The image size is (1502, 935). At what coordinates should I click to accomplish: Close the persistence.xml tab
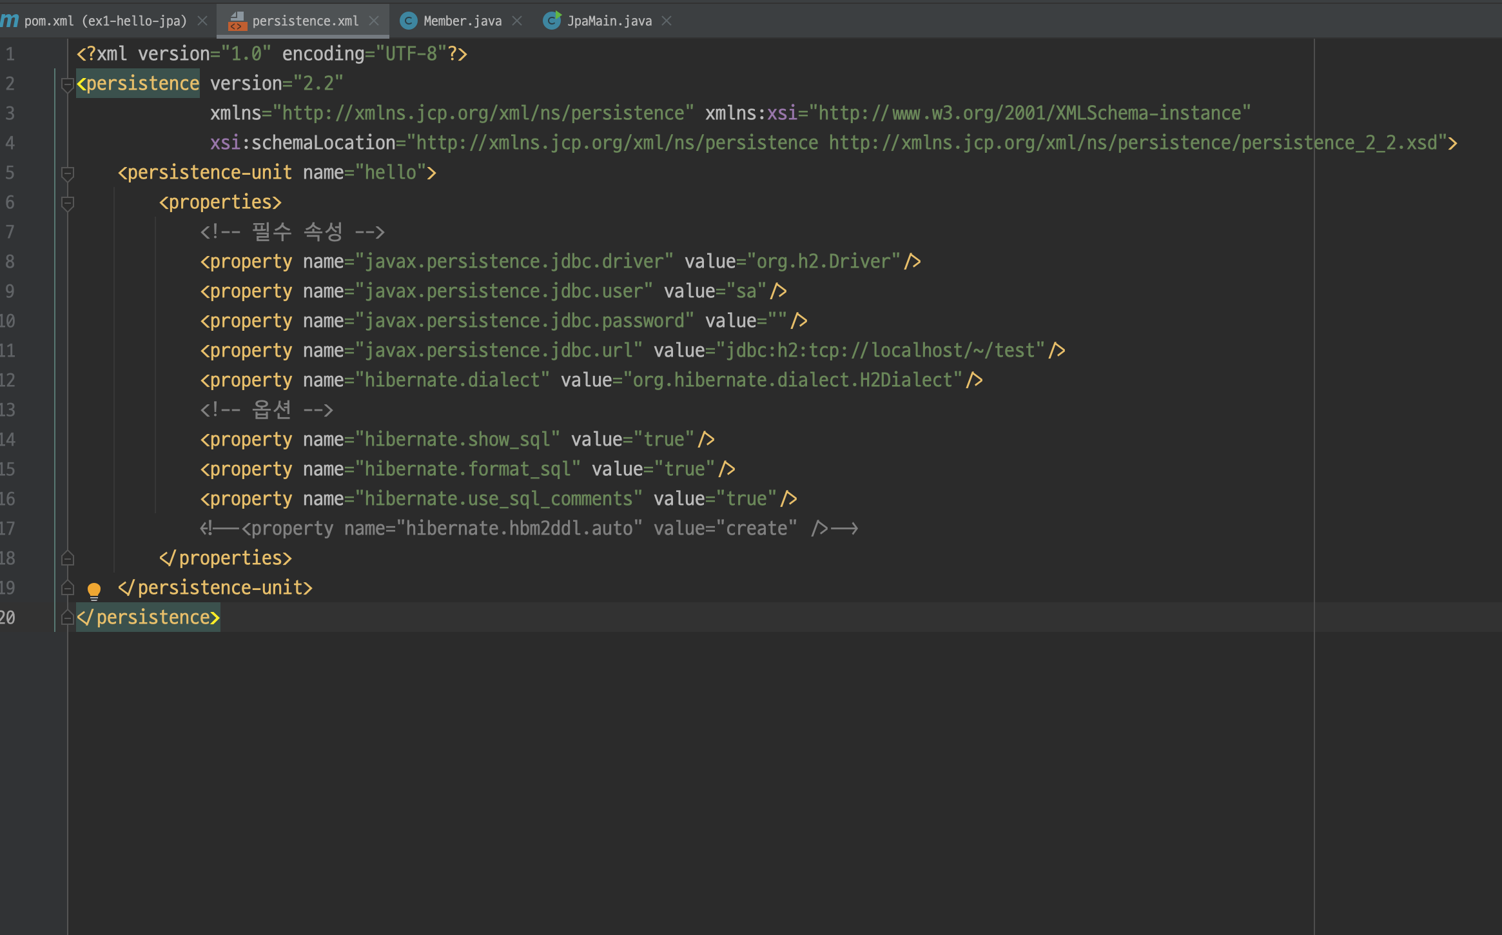pos(374,21)
